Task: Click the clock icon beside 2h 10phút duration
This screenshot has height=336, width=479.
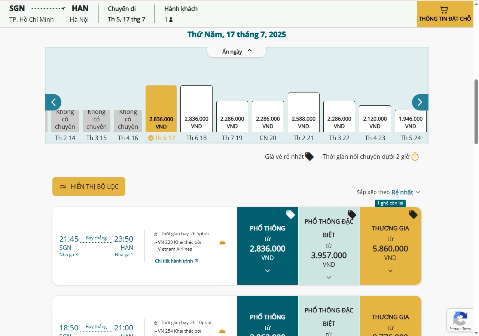Action: click(x=156, y=323)
